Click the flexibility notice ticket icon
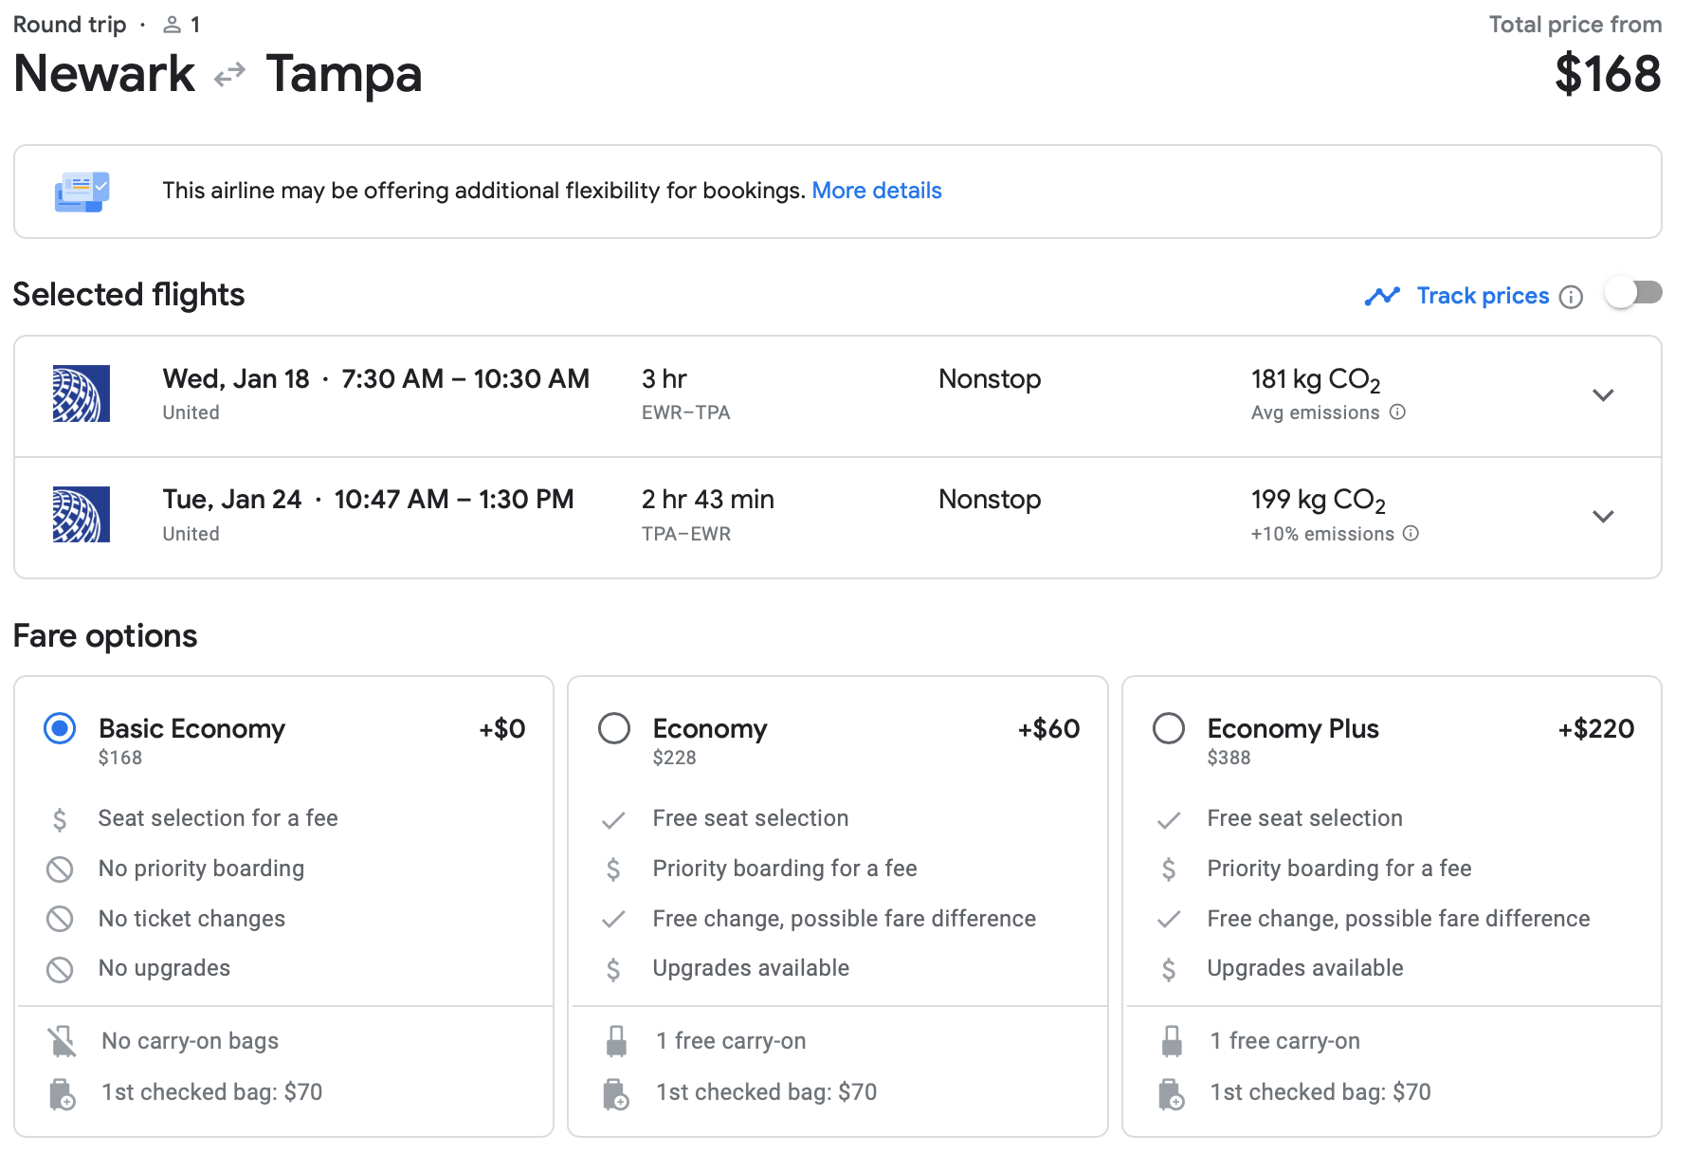1693x1153 pixels. click(x=82, y=192)
